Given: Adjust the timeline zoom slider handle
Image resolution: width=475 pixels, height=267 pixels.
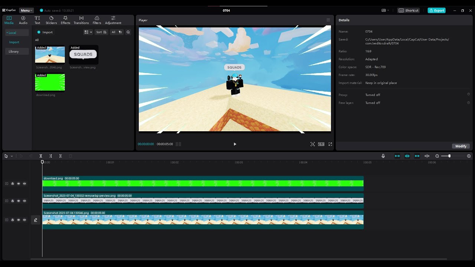Looking at the screenshot, I should click(449, 156).
